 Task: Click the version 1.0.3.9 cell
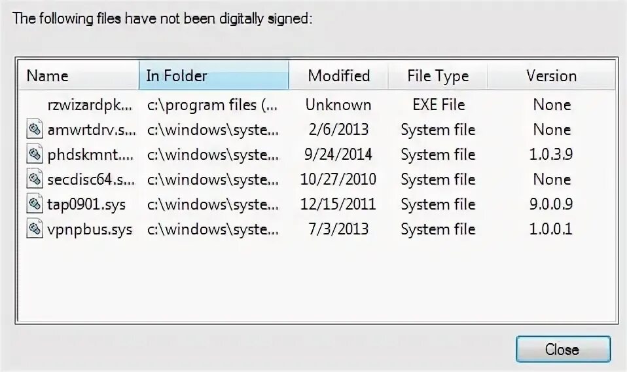(551, 155)
